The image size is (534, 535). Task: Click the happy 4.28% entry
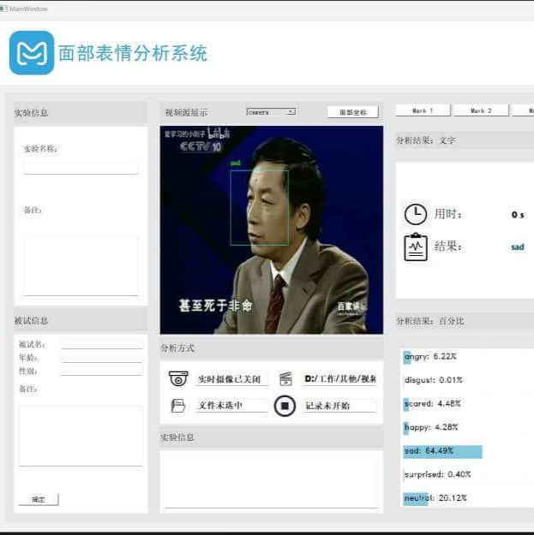pos(431,427)
